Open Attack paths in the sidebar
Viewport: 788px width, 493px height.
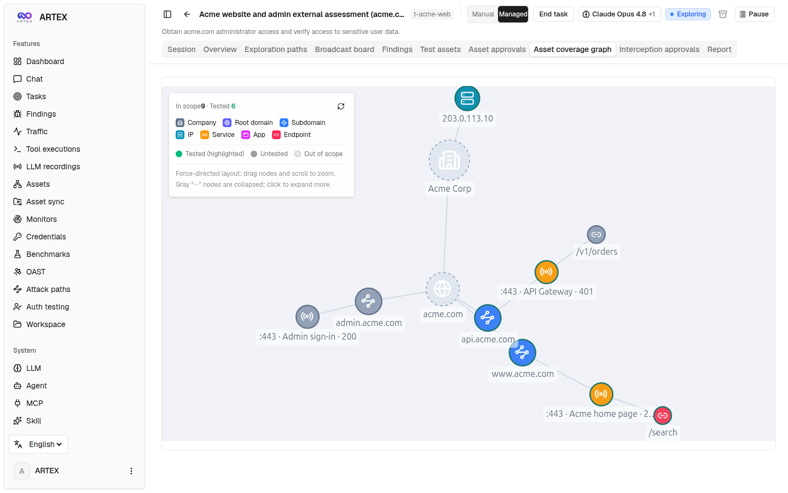coord(74,289)
